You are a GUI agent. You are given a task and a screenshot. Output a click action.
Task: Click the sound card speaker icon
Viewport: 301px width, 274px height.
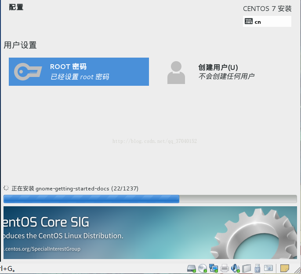[x=235, y=268]
